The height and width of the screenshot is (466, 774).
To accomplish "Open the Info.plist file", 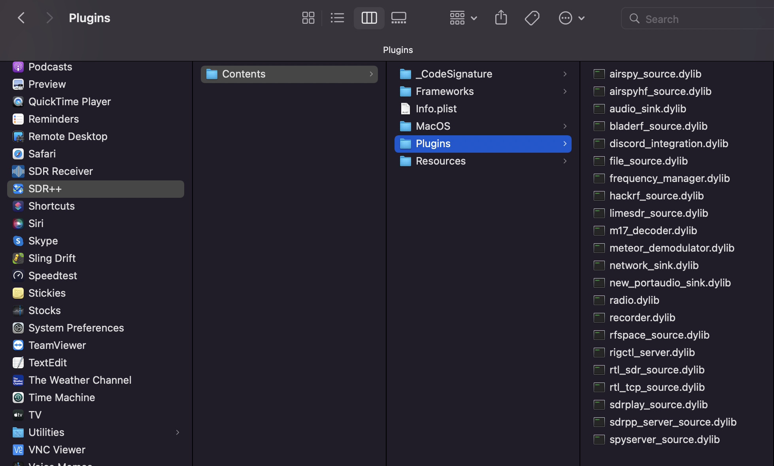I will 436,109.
